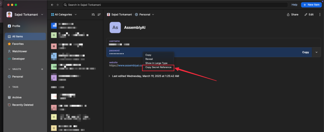324x132 pixels.
Task: Choose Show in Large Type
Action: click(x=156, y=63)
